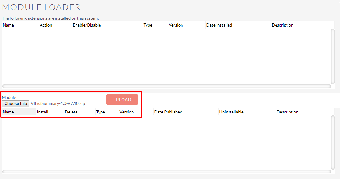Click the Enable/Disable column header
Image resolution: width=340 pixels, height=179 pixels.
[87, 25]
